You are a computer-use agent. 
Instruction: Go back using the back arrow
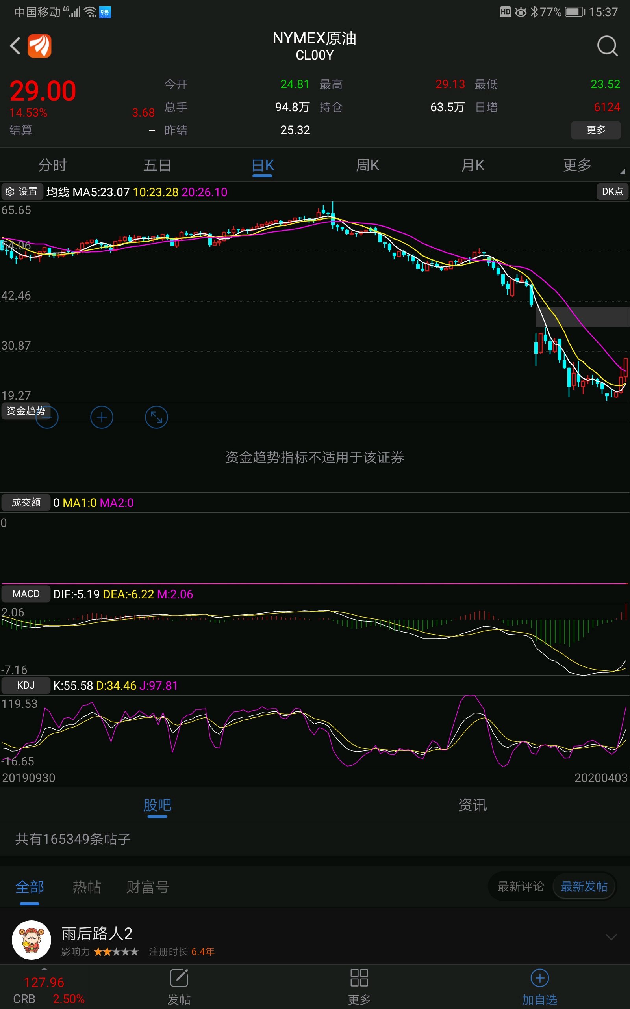15,46
